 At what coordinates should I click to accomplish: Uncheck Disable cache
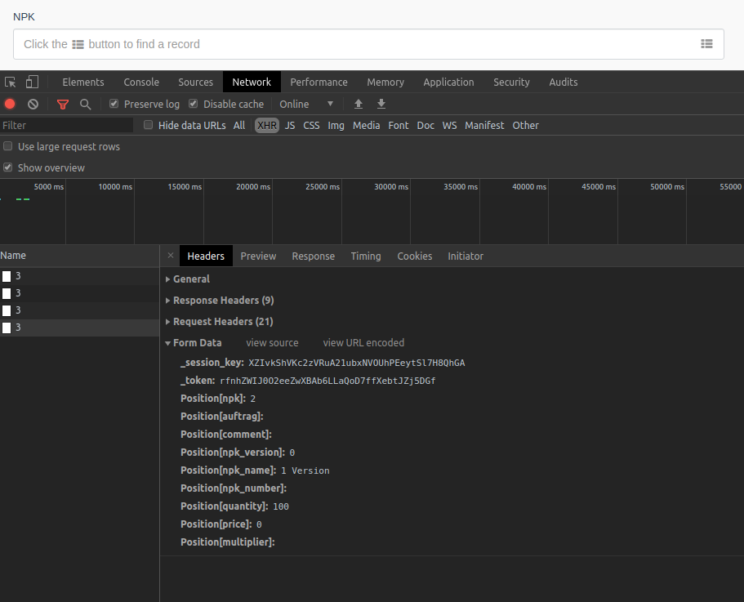click(x=193, y=104)
